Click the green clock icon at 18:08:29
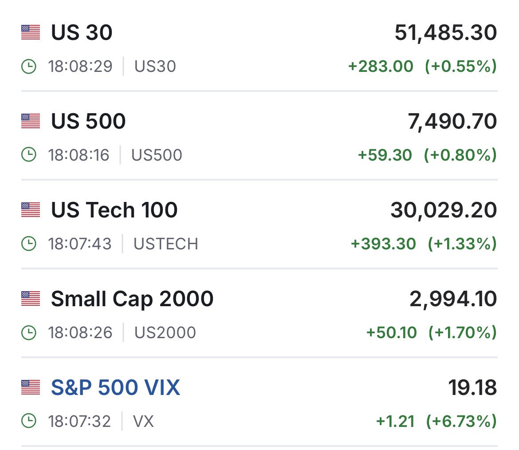The width and height of the screenshot is (519, 450). tap(29, 66)
